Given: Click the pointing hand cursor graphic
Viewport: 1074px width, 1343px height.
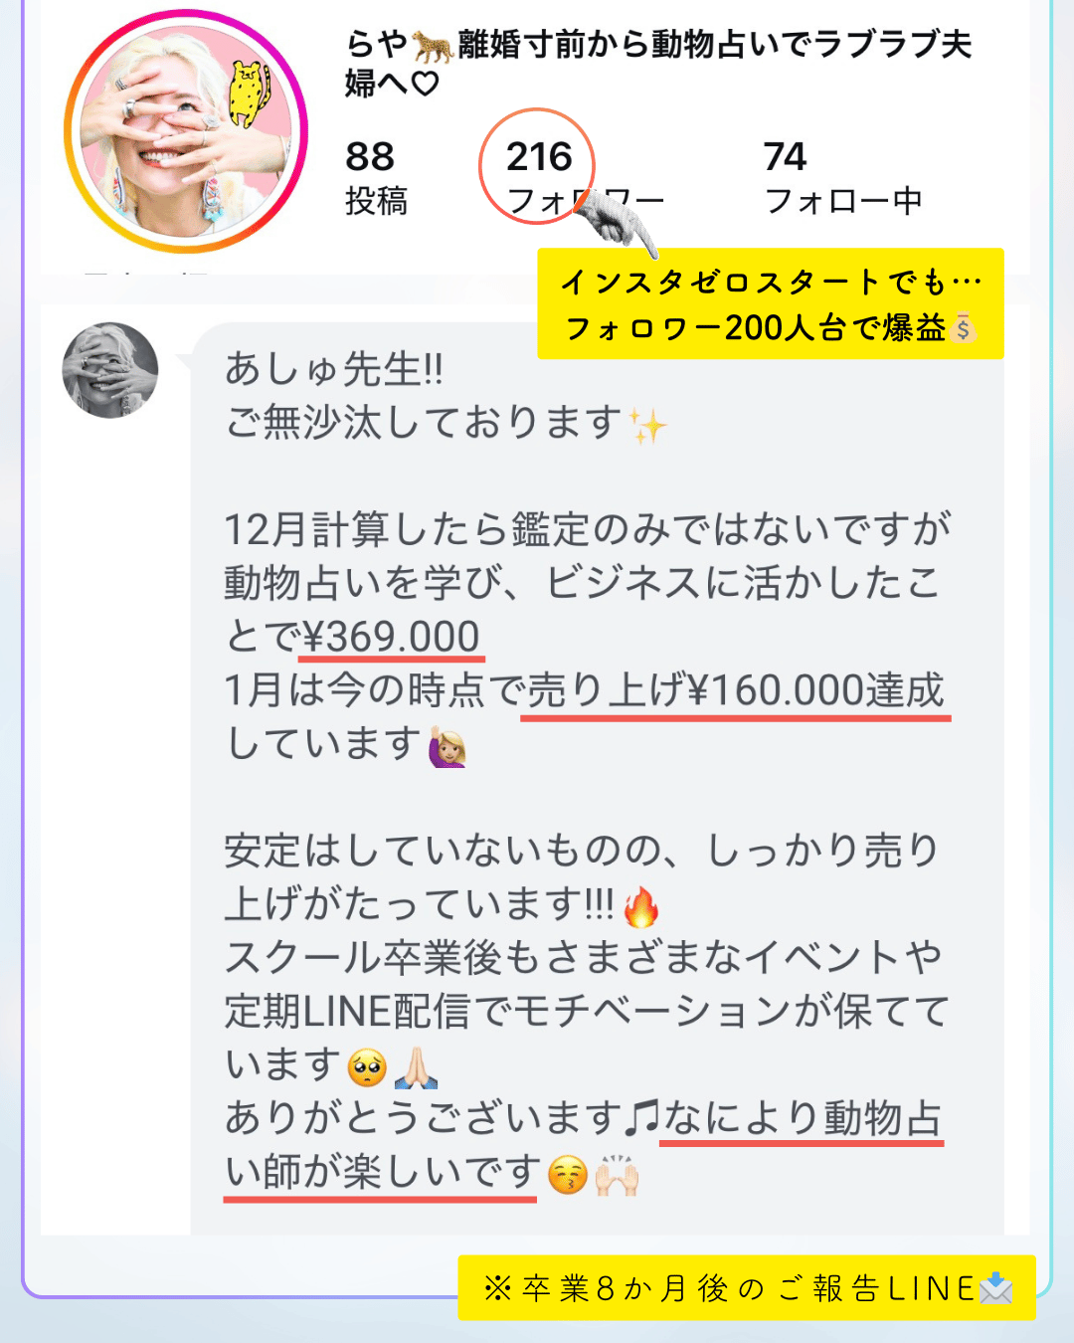Looking at the screenshot, I should (x=617, y=219).
